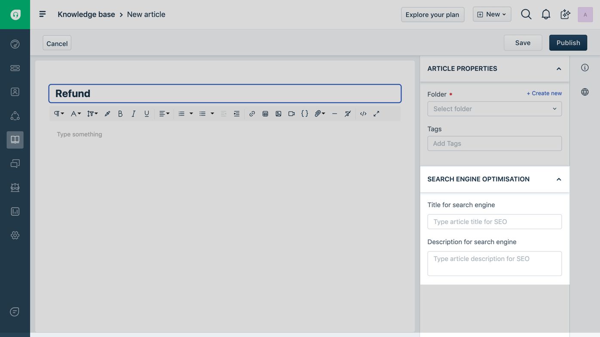The image size is (600, 337).
Task: Embed a video in the article
Action: (291, 113)
